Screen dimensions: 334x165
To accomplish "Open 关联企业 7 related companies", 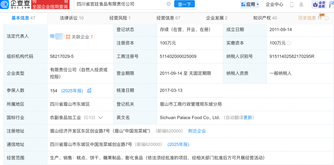I will point(79,37).
